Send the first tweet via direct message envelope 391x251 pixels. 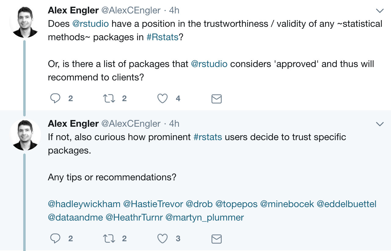(x=217, y=99)
